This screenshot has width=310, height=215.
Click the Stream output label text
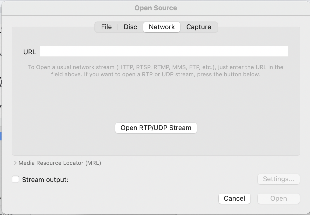tap(45, 180)
